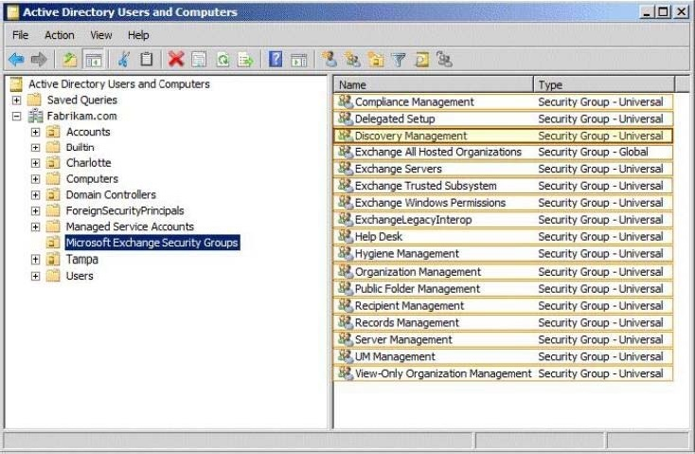Select the Exchange Servers group row
Image resolution: width=695 pixels, height=454 pixels.
click(x=503, y=169)
